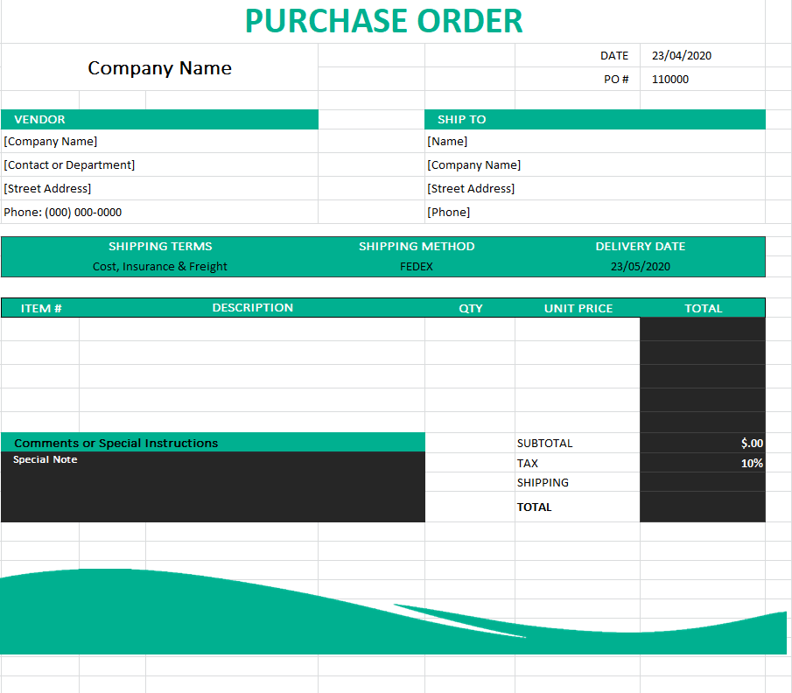The image size is (792, 693).
Task: Select the ITEM # column header
Action: pos(41,308)
